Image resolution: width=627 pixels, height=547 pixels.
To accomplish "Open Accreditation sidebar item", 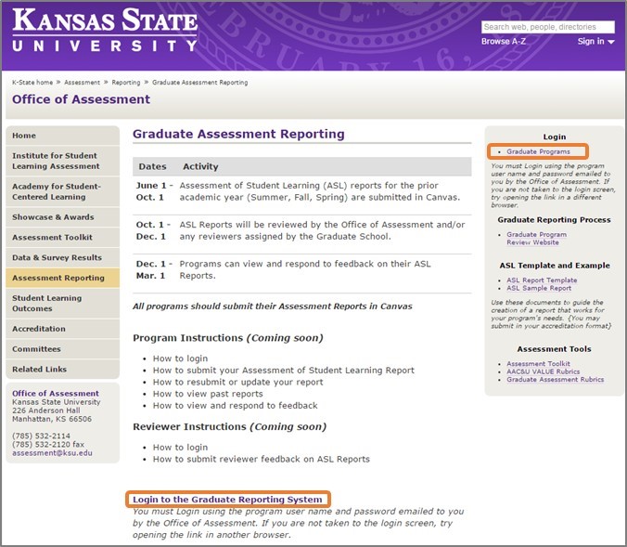I will pyautogui.click(x=63, y=329).
